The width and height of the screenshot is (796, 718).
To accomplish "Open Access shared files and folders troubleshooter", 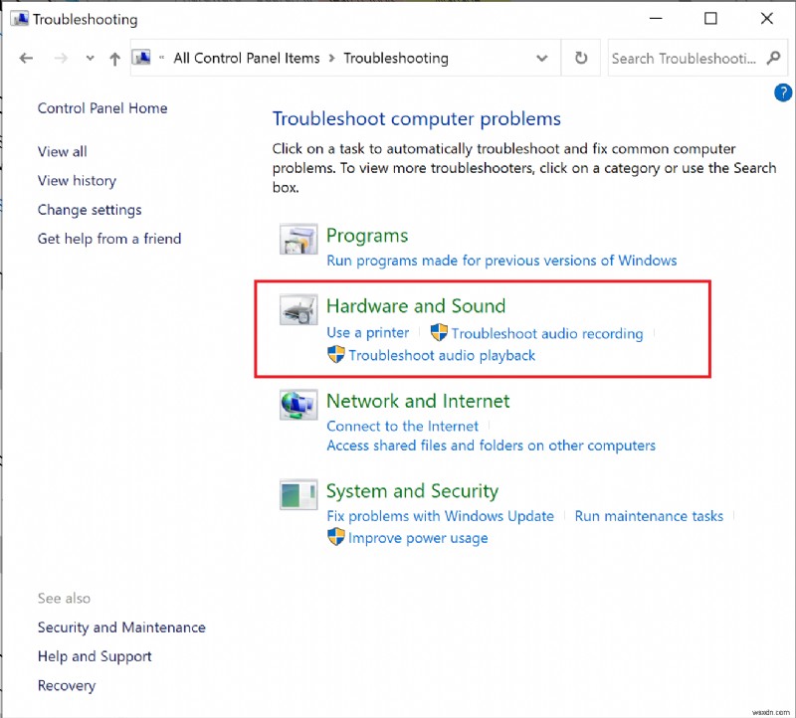I will click(491, 446).
